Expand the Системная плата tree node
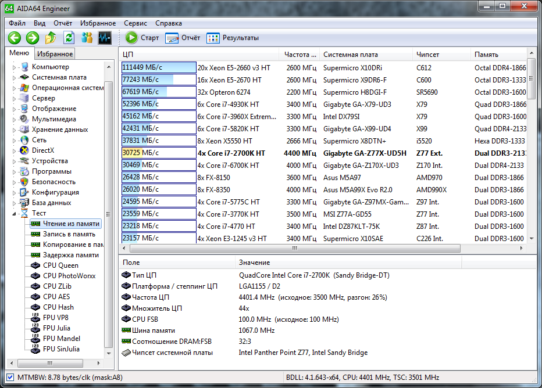 pyautogui.click(x=14, y=78)
